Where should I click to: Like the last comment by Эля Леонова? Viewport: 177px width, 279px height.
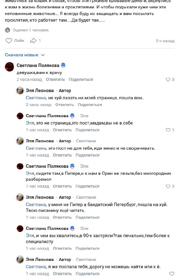[172, 274]
